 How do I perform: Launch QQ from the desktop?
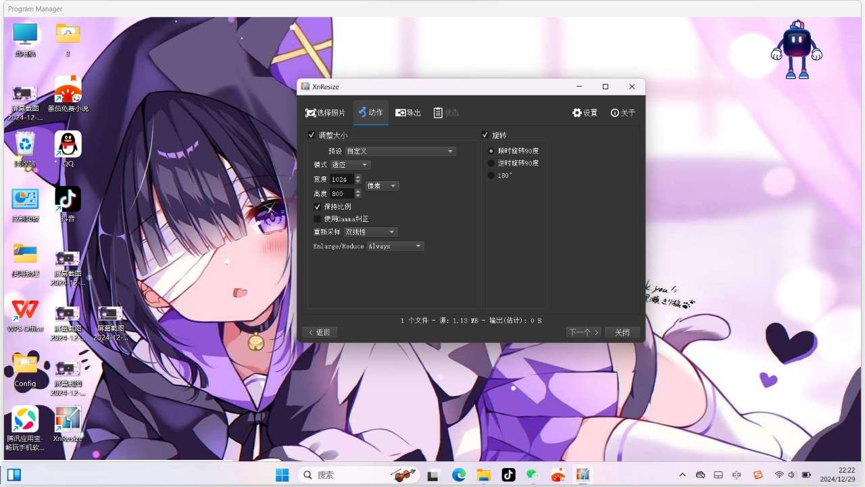pos(68,150)
